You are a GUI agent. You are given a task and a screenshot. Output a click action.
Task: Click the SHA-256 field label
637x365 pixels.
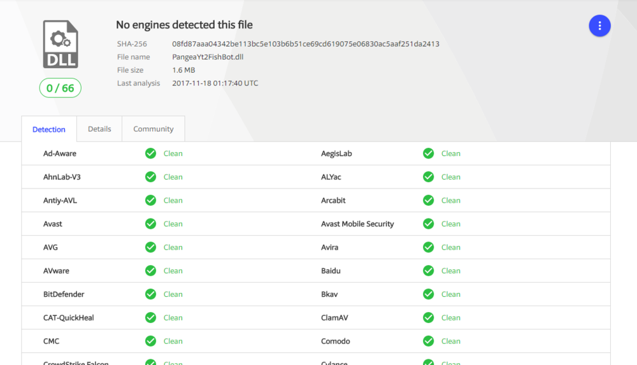[x=132, y=44]
